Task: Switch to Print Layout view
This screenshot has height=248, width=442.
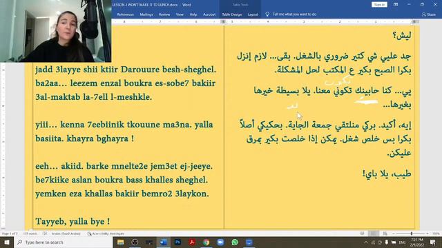Action: pyautogui.click(x=374, y=234)
